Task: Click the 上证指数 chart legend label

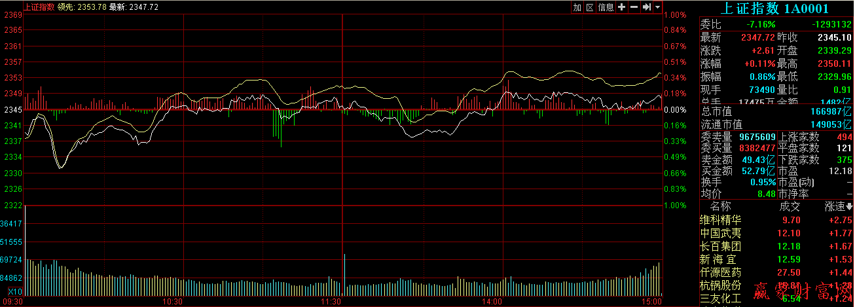Action: click(x=39, y=7)
